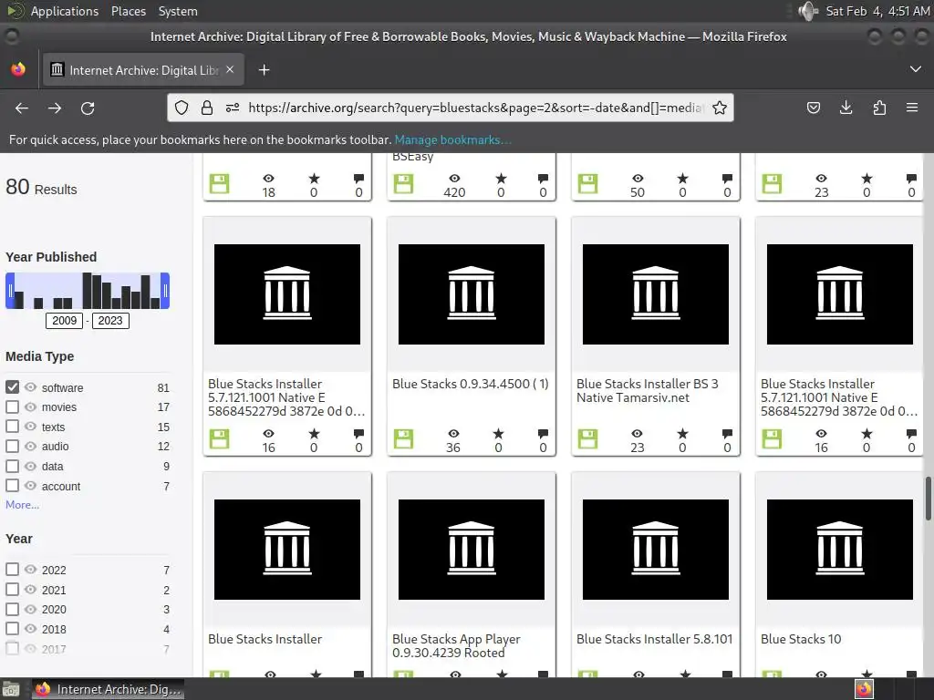
Task: Check the 2022 year checkbox
Action: tap(13, 569)
